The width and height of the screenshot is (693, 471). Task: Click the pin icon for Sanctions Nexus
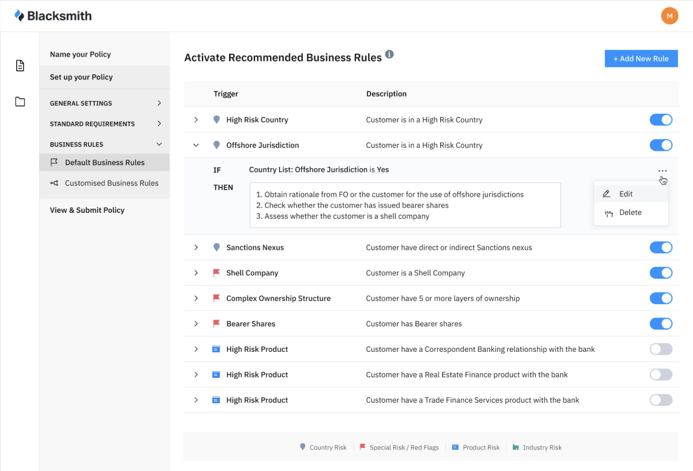(x=216, y=248)
